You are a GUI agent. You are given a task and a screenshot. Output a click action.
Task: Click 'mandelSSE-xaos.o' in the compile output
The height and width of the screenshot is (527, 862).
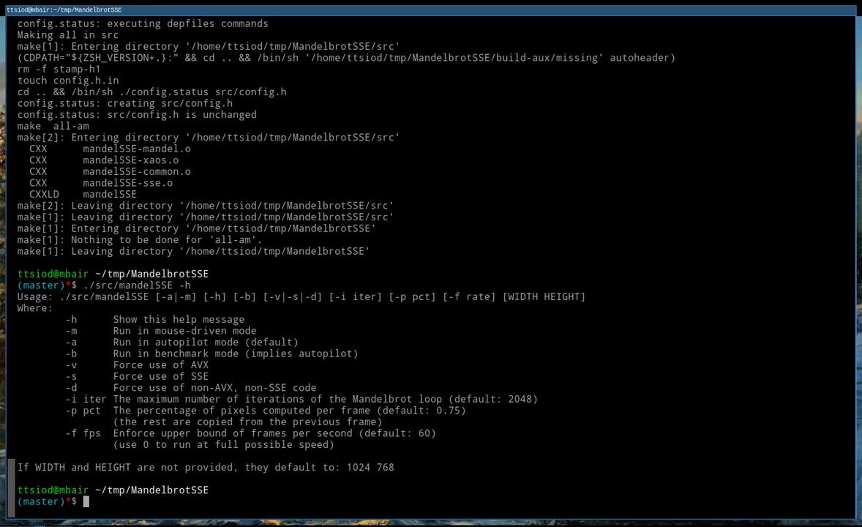[x=130, y=160]
